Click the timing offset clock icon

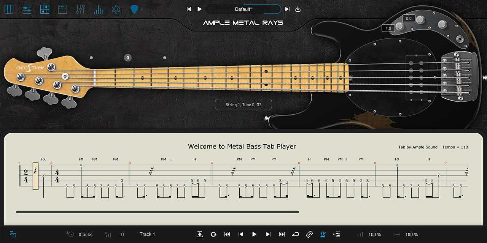coord(70,234)
